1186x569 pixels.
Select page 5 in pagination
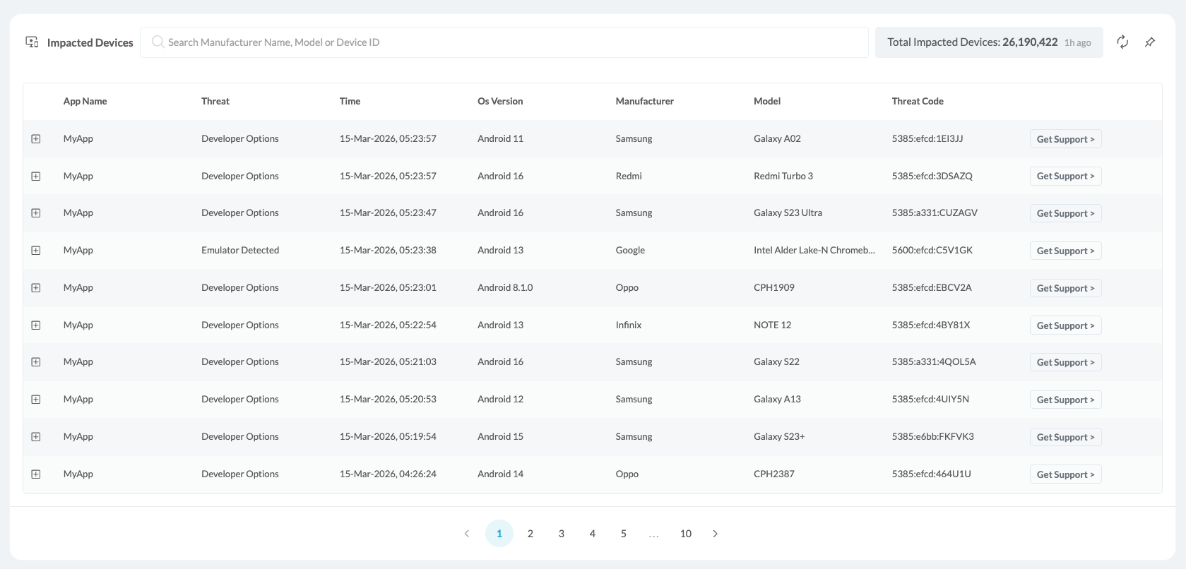[624, 534]
